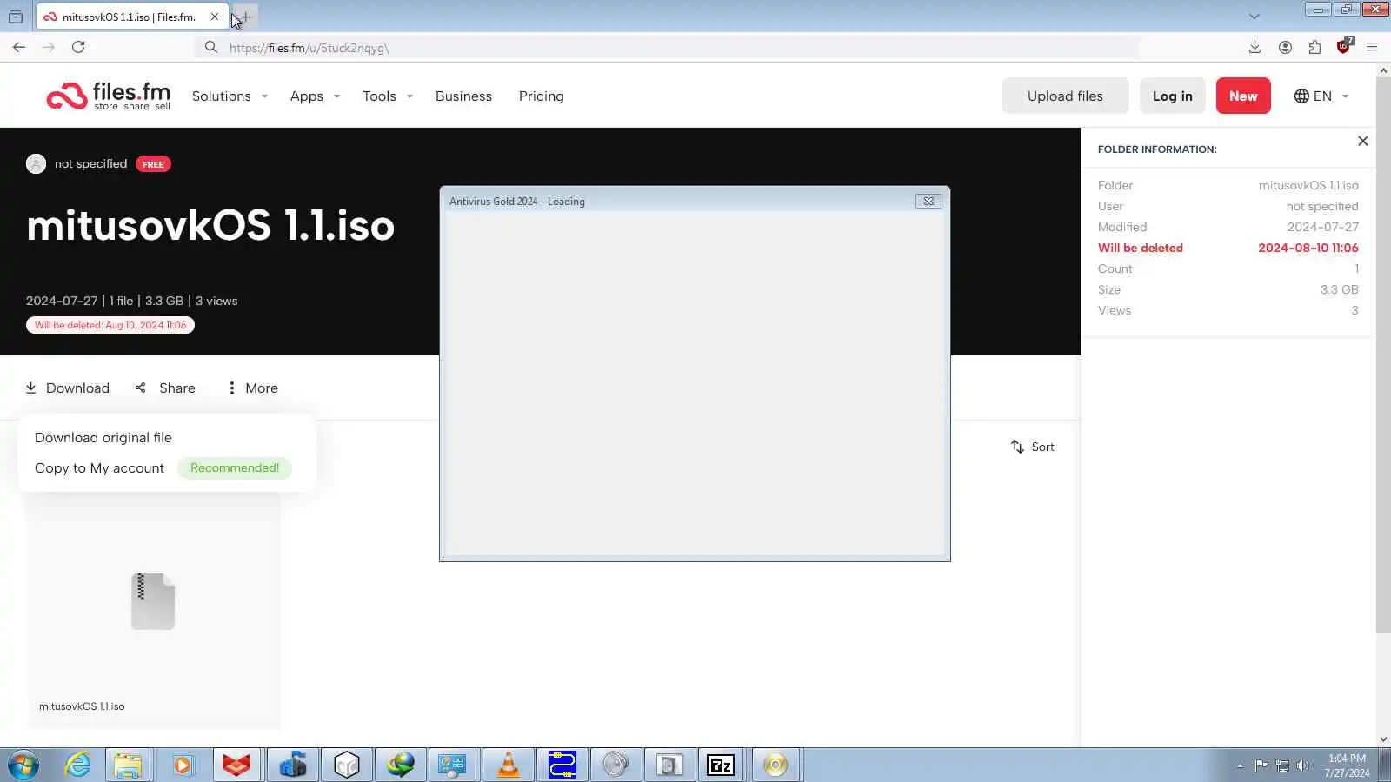This screenshot has height=782, width=1391.
Task: Show hidden system tray icons
Action: click(1241, 765)
